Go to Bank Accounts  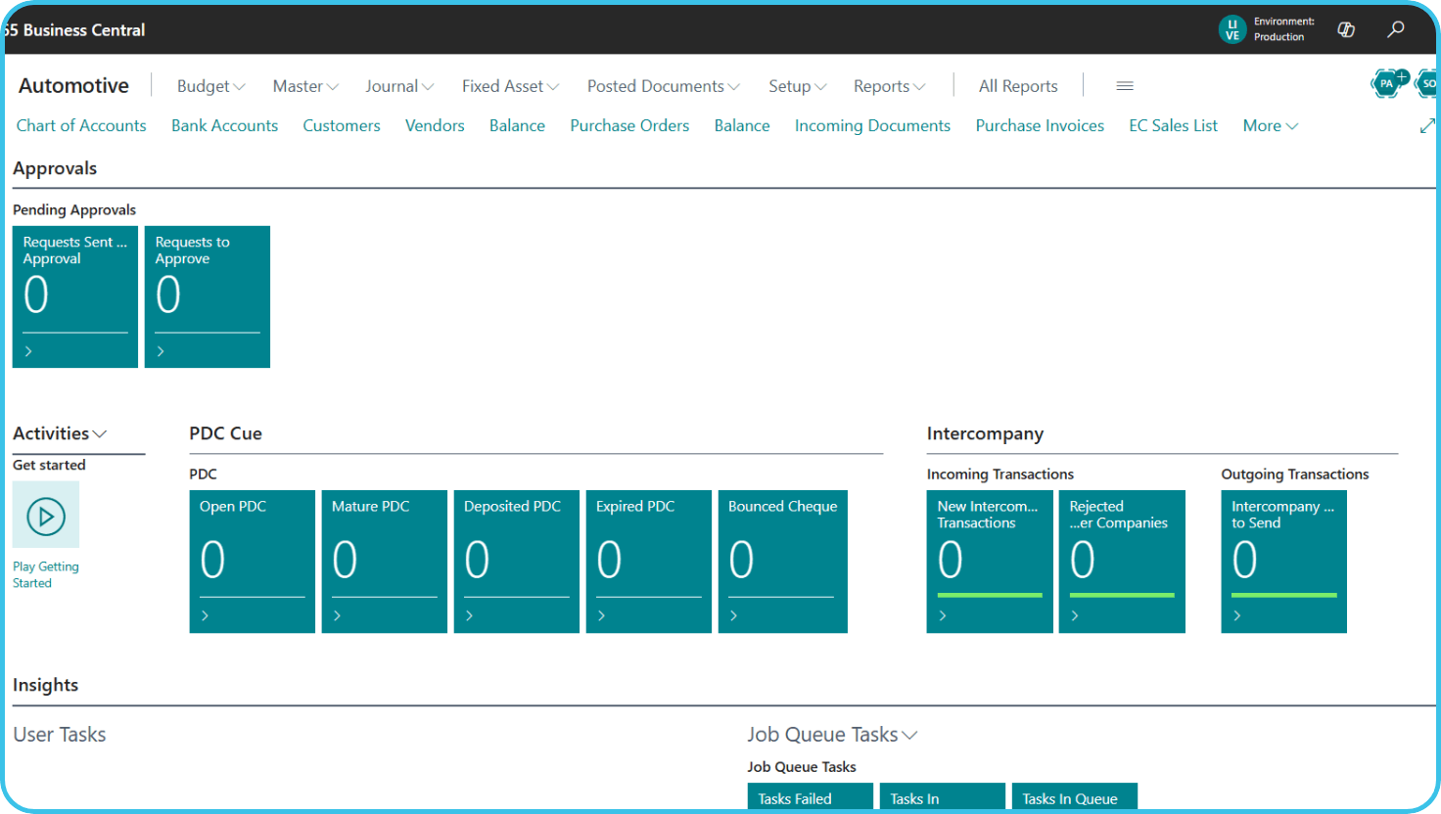coord(224,125)
